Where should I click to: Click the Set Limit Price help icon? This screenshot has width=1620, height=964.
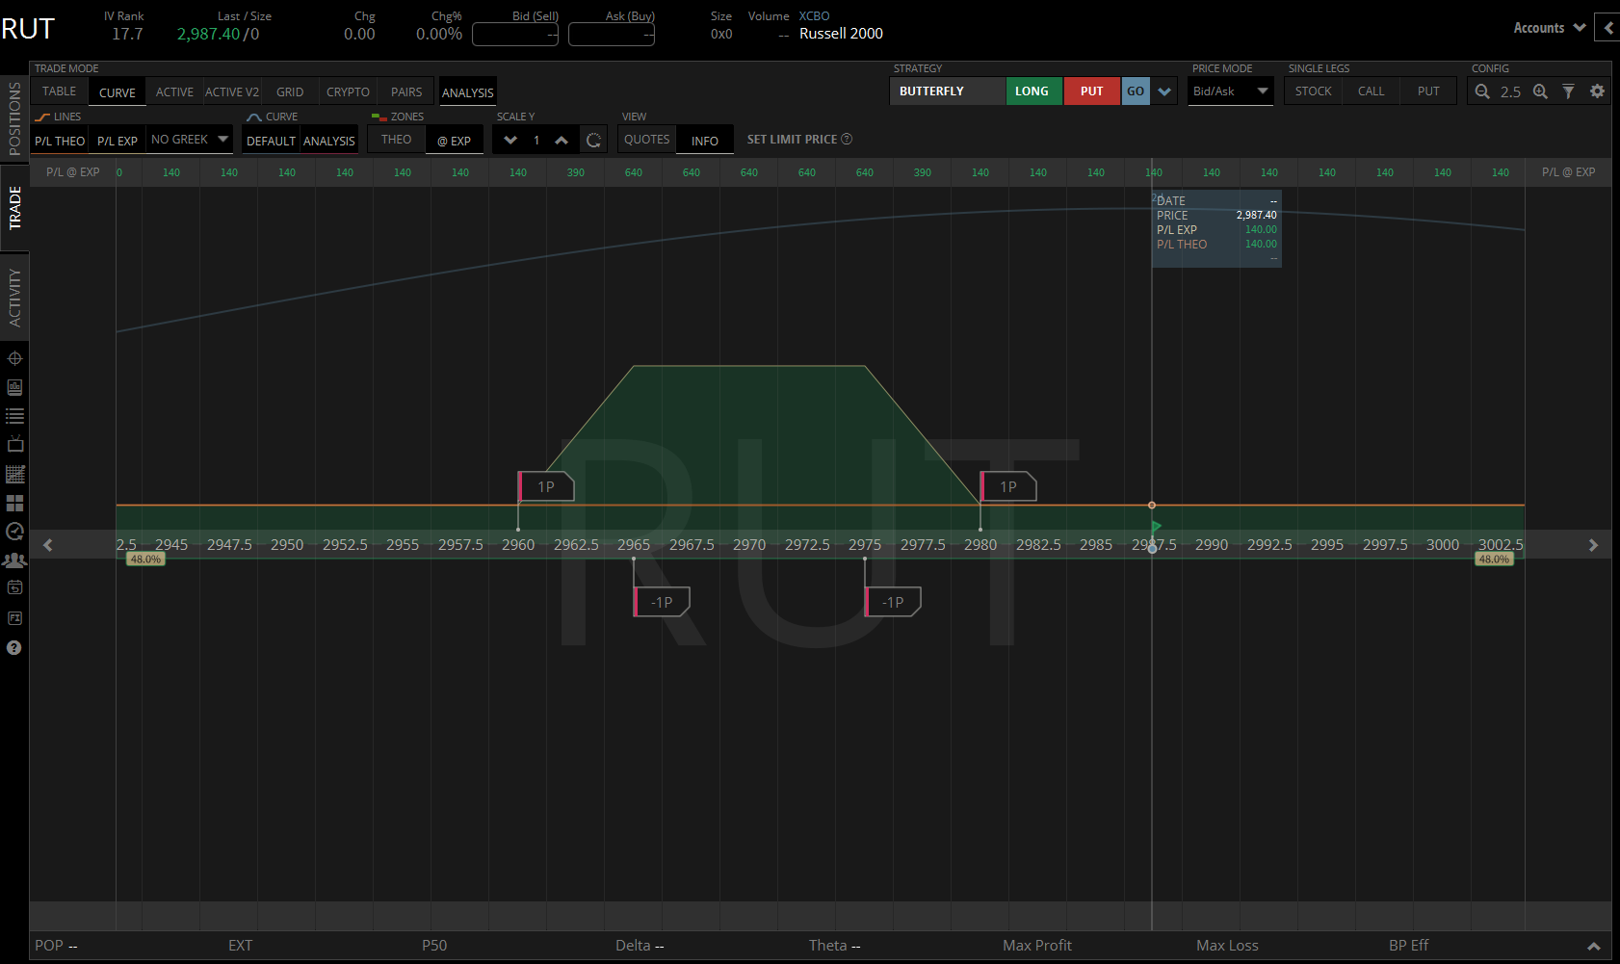tap(847, 139)
